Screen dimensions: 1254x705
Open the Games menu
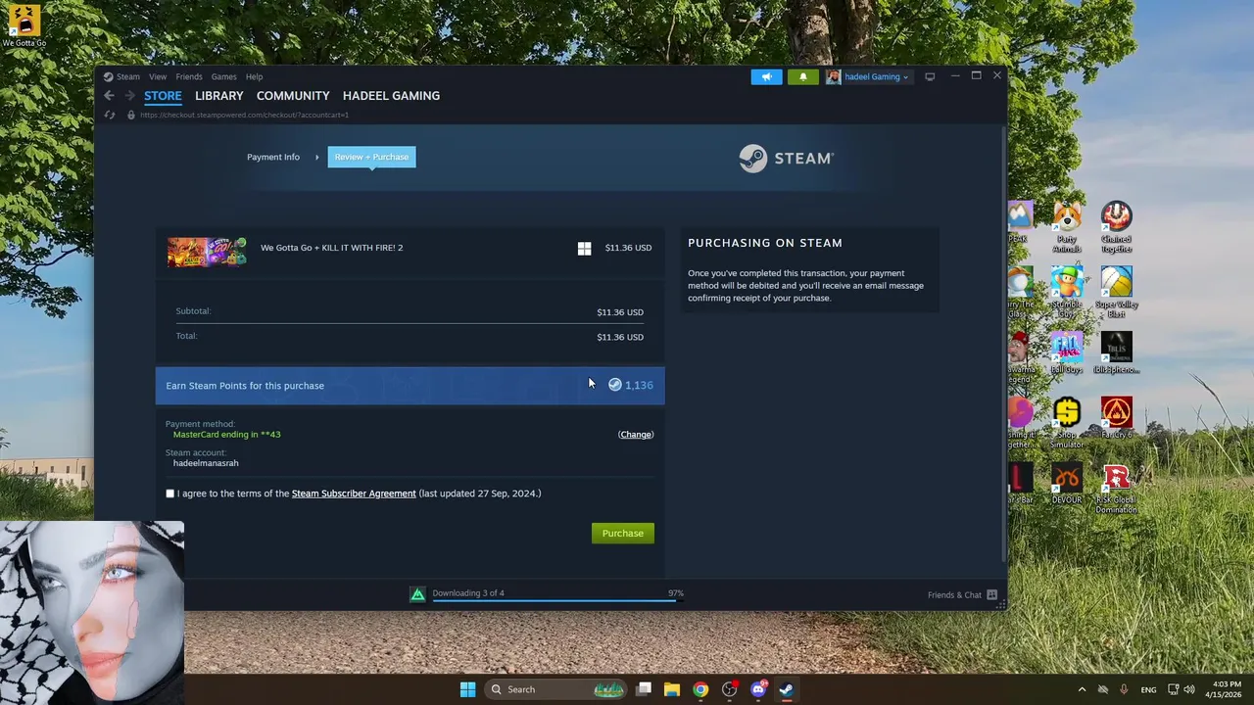[x=224, y=76]
